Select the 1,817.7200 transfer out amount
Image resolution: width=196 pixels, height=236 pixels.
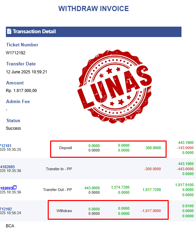pos(152,190)
